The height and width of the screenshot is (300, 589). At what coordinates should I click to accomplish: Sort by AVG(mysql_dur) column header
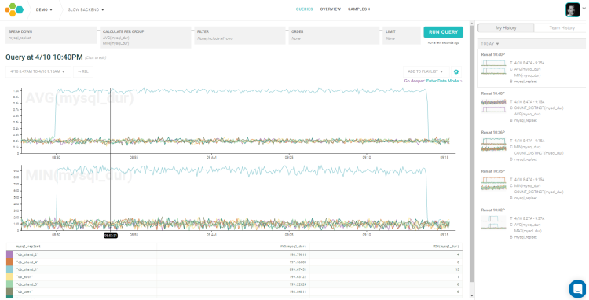click(292, 247)
